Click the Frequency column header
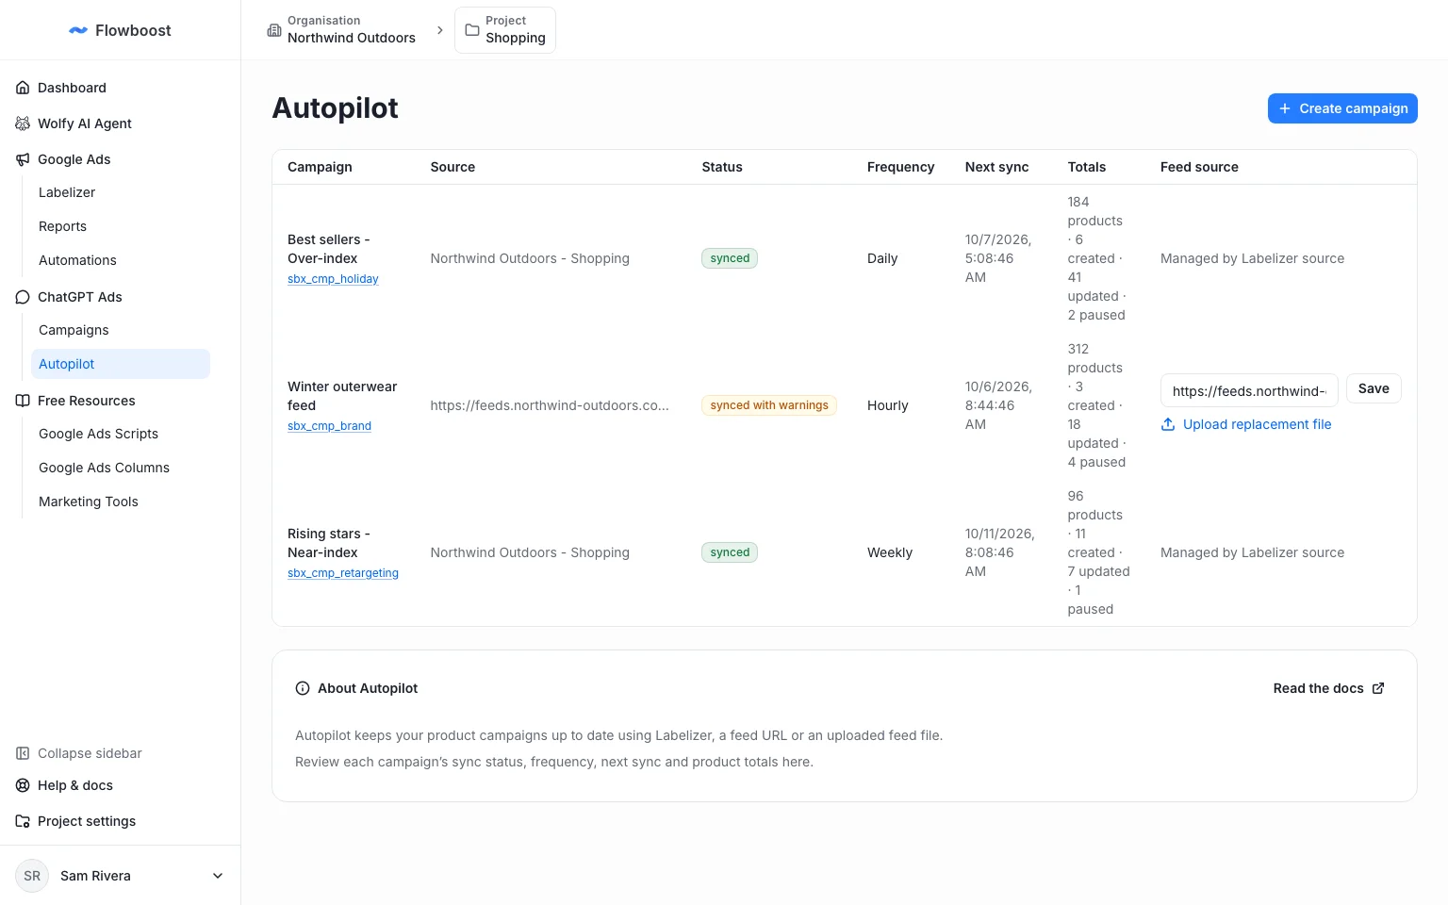The width and height of the screenshot is (1448, 905). pos(901,167)
